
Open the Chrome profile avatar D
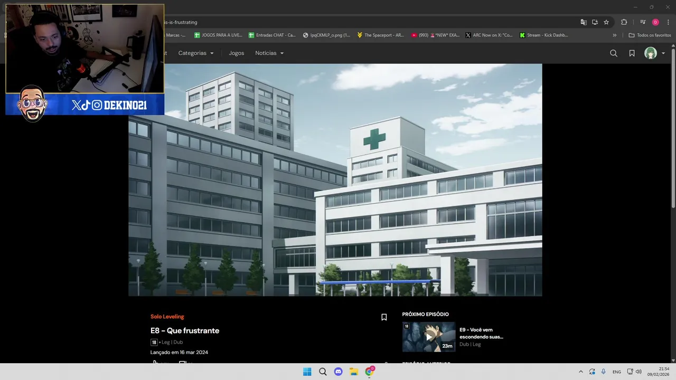tap(655, 22)
